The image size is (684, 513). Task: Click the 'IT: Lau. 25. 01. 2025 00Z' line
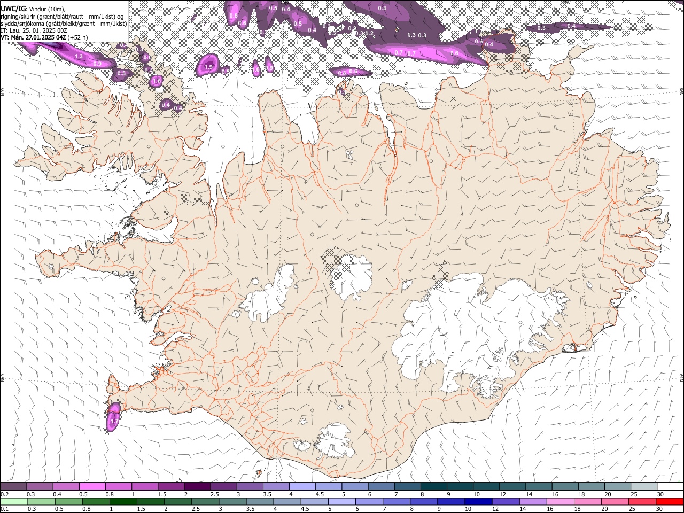(x=34, y=30)
